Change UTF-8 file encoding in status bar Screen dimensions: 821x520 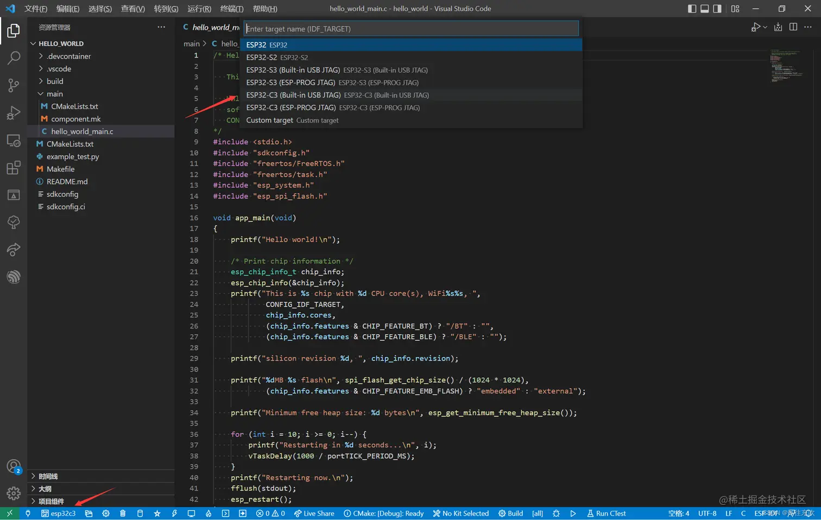[707, 513]
